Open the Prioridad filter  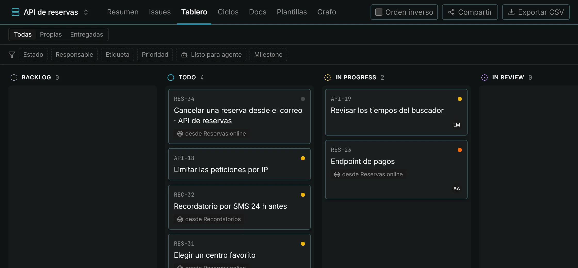[155, 55]
